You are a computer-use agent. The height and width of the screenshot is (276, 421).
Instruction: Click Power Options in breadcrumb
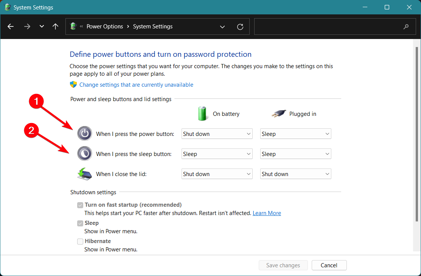point(105,27)
